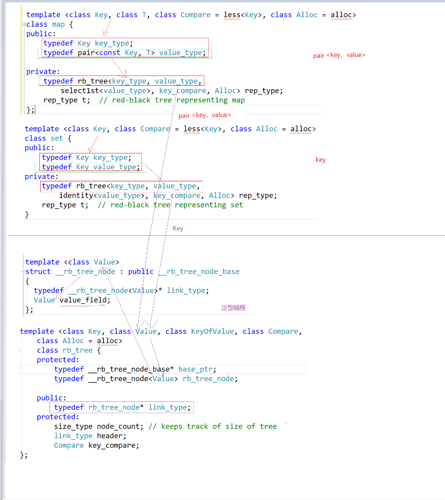Click the 'link_type header;' member
445x500 pixels.
coord(90,436)
